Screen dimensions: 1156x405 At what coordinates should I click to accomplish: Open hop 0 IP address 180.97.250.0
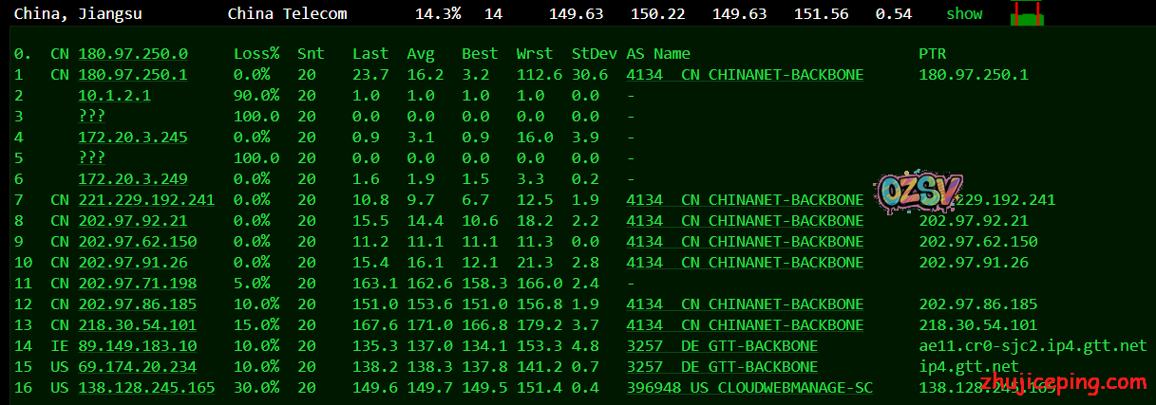(133, 54)
